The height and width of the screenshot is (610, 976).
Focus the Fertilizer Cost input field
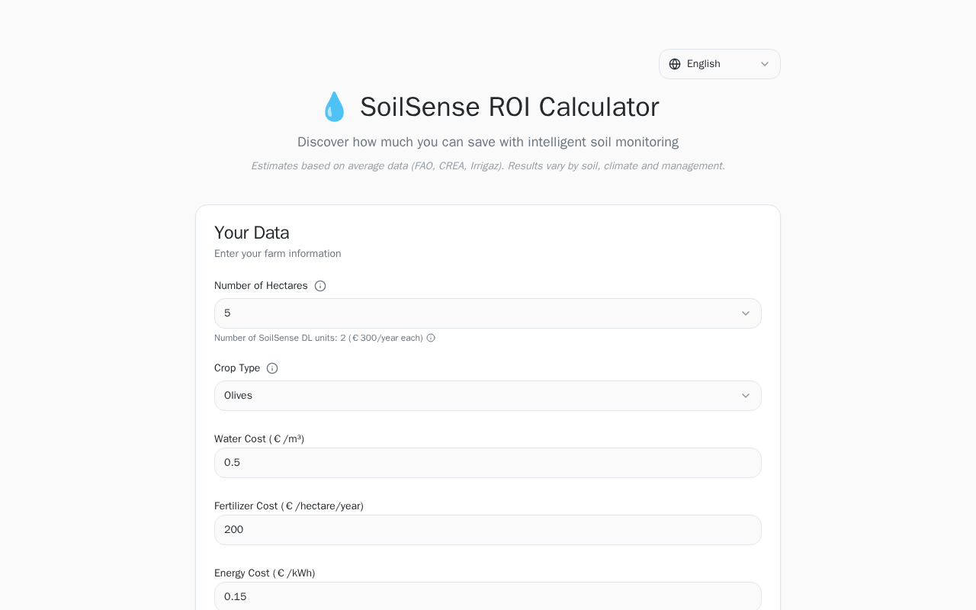487,530
